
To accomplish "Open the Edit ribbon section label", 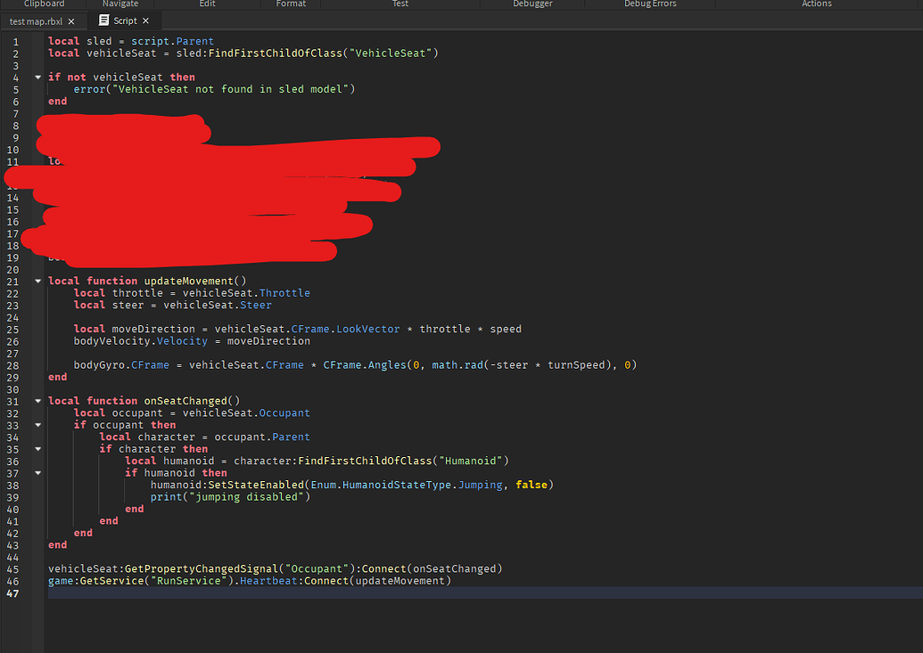I will (207, 4).
